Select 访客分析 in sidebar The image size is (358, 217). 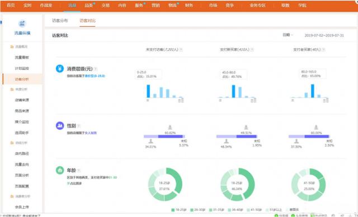[22, 79]
